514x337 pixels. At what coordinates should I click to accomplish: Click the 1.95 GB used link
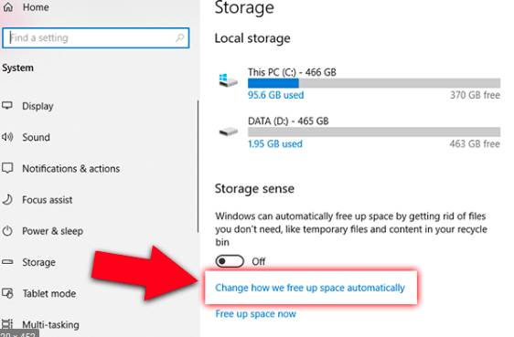275,143
